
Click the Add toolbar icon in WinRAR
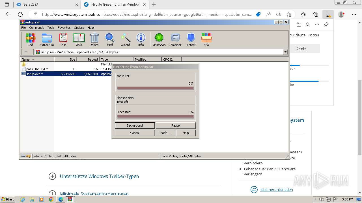point(30,39)
